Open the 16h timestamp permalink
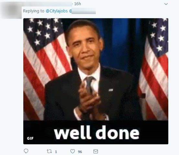The width and height of the screenshot is (179, 155). [77, 4]
